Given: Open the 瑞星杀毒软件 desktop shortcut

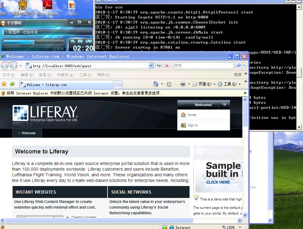Looking at the screenshot, I should click(x=23, y=8).
